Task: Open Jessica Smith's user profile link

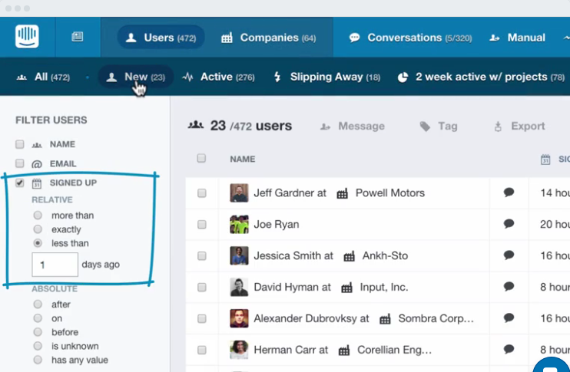Action: (x=288, y=255)
